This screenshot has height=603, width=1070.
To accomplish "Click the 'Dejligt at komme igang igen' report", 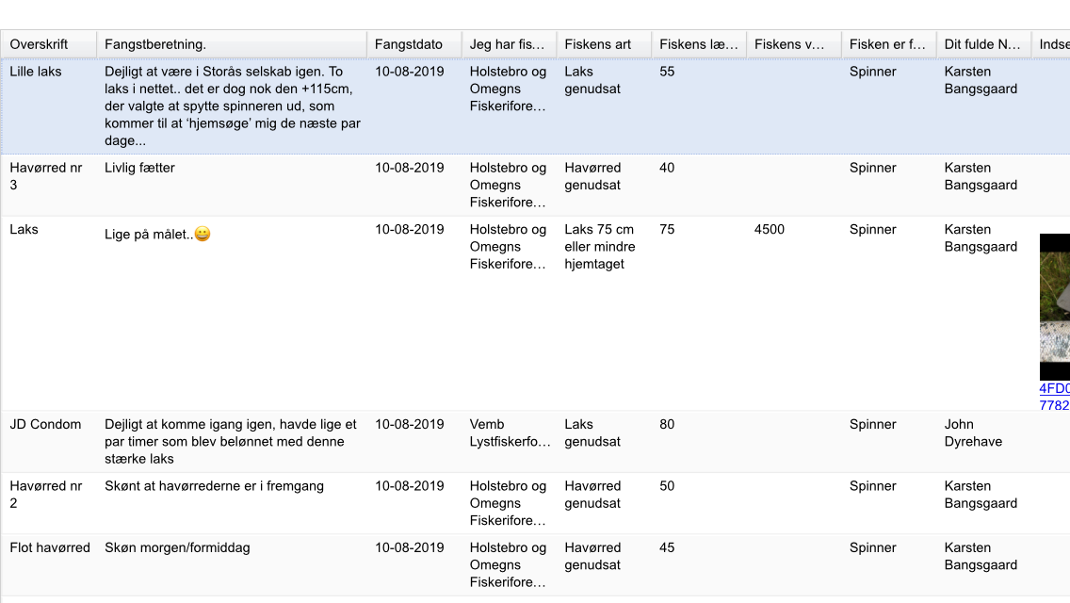I will click(231, 441).
